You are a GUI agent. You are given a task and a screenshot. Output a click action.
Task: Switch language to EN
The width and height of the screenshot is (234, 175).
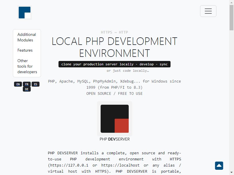pos(18,84)
